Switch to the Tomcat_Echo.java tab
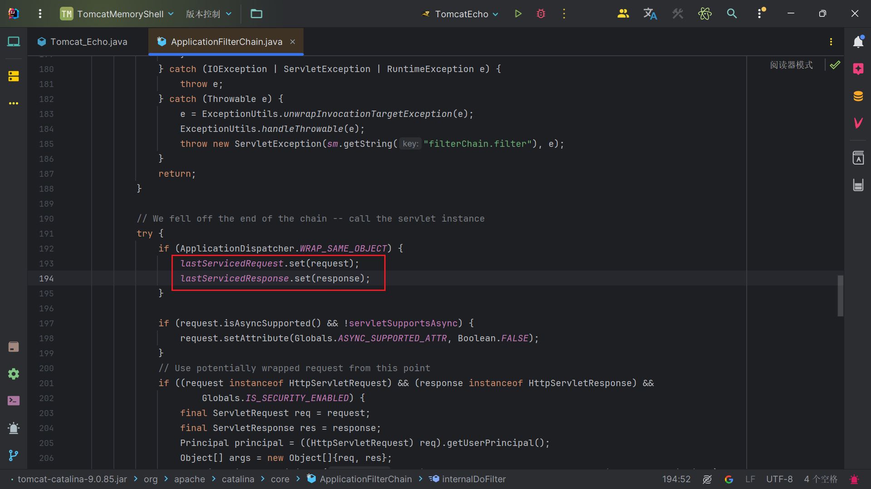871x489 pixels. pyautogui.click(x=82, y=42)
